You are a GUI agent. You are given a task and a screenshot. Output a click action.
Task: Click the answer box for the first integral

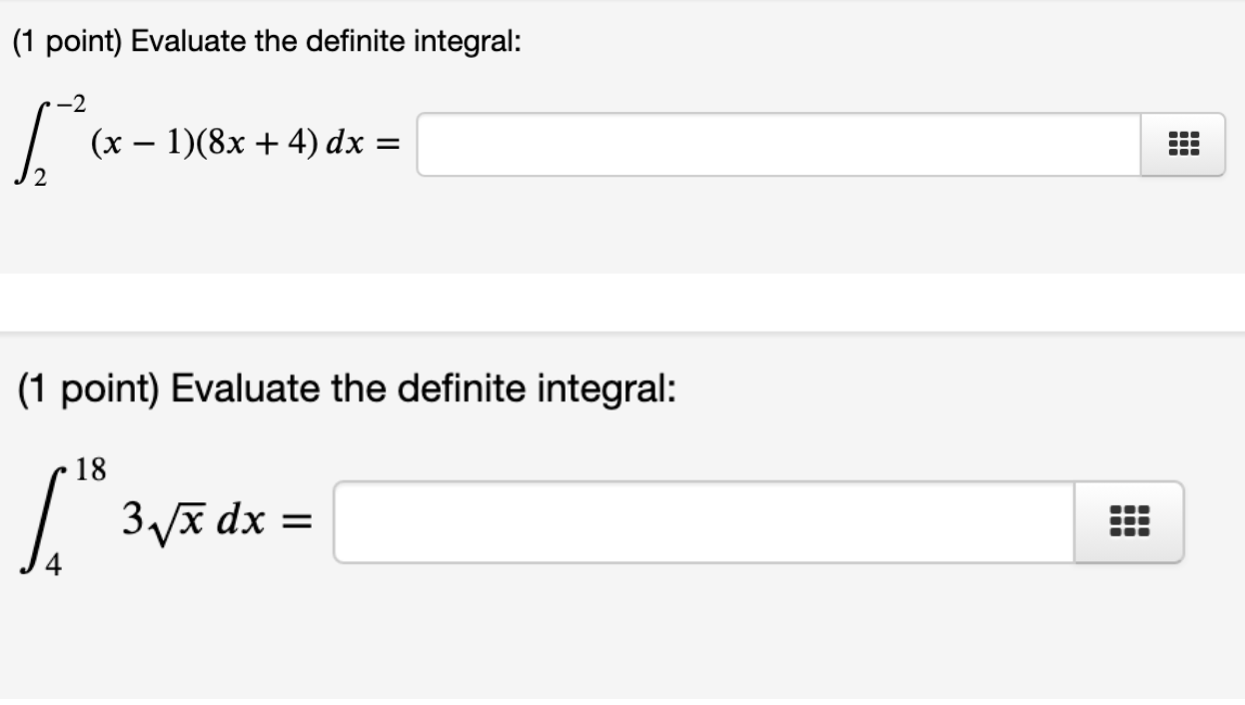777,145
